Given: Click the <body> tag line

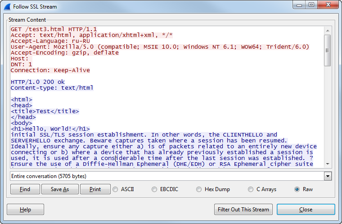Looking at the screenshot, I should [22, 123].
